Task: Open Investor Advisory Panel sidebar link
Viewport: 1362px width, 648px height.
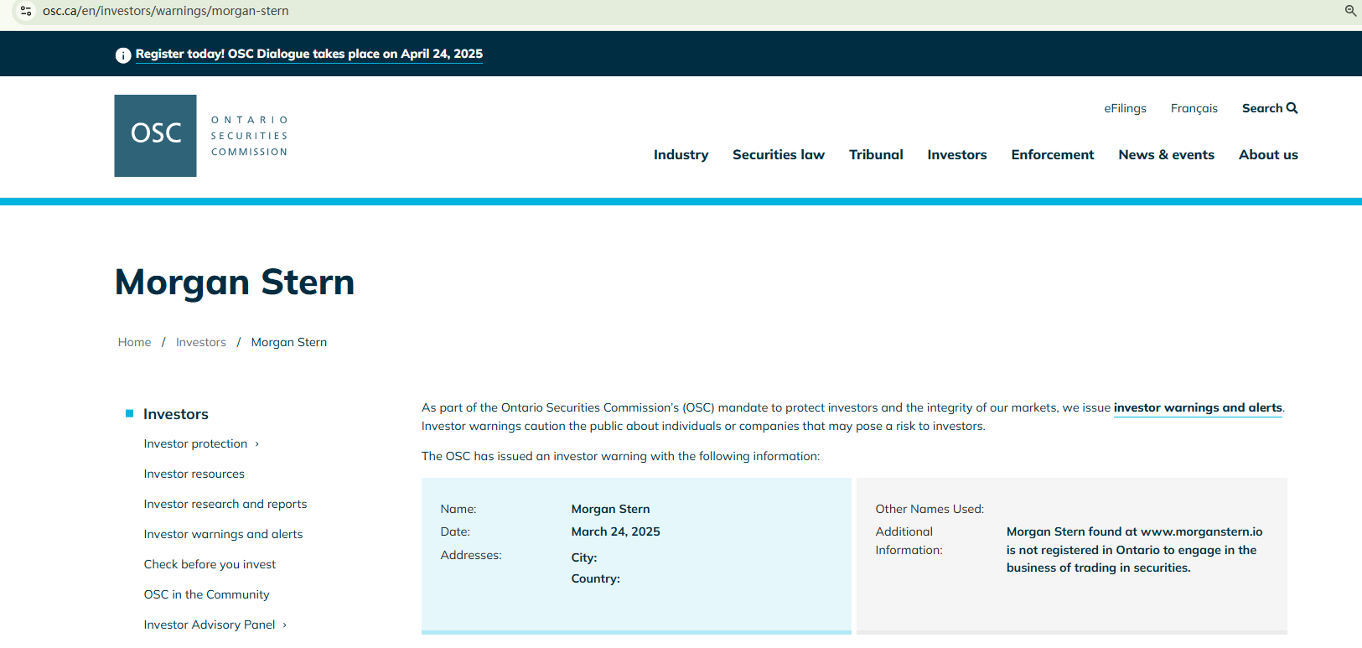Action: pyautogui.click(x=210, y=625)
